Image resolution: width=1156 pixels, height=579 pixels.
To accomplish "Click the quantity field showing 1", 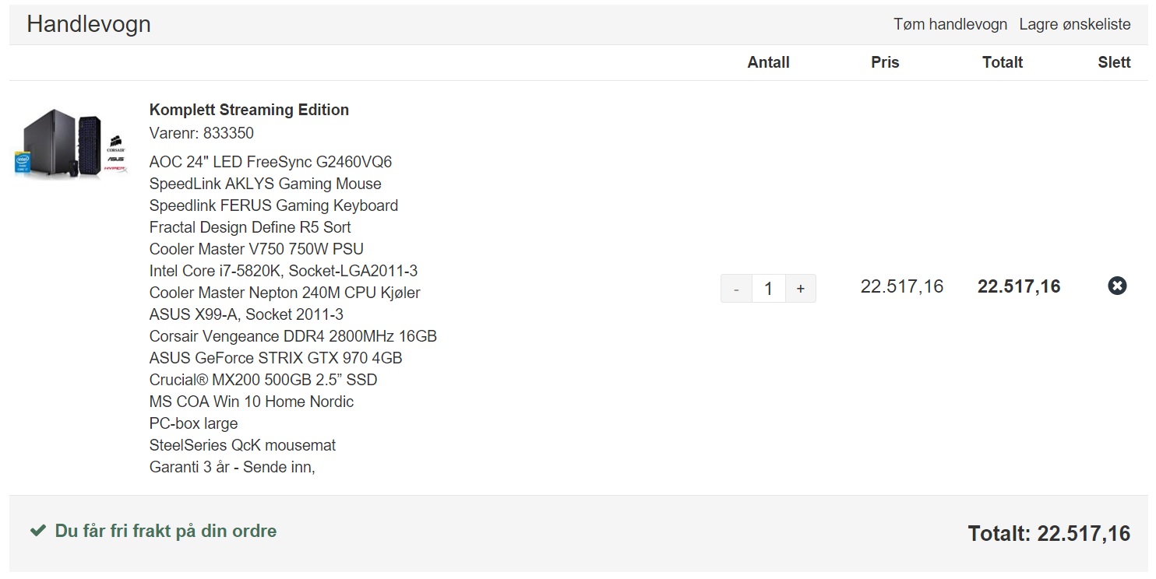I will click(768, 289).
